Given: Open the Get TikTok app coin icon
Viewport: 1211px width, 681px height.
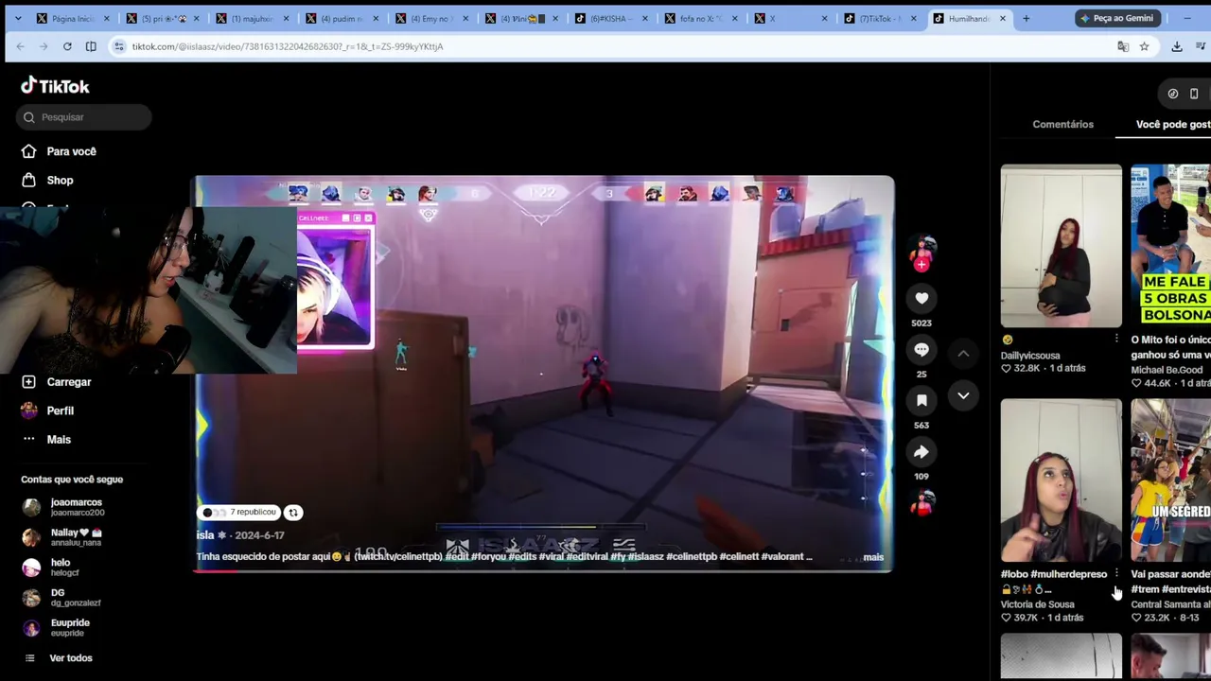Looking at the screenshot, I should (1173, 94).
